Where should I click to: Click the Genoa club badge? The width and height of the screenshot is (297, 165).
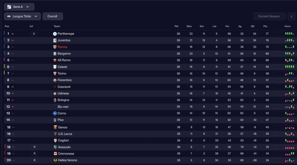coord(55,127)
